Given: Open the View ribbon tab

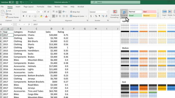Looking at the screenshot, I should pyautogui.click(x=65, y=7).
